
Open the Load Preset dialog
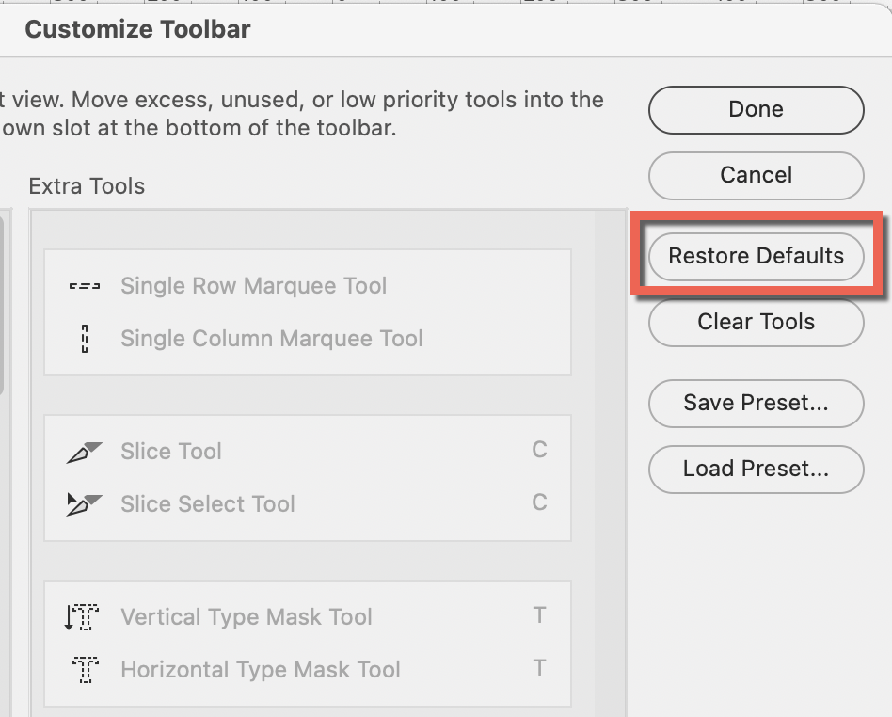(756, 469)
